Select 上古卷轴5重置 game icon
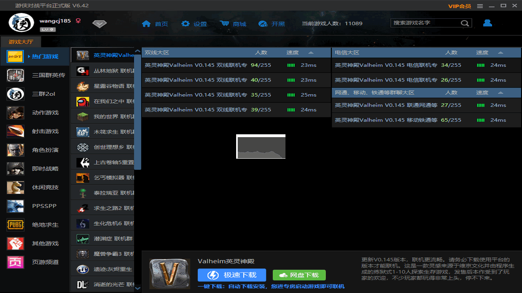This screenshot has width=522, height=293. coord(83,162)
